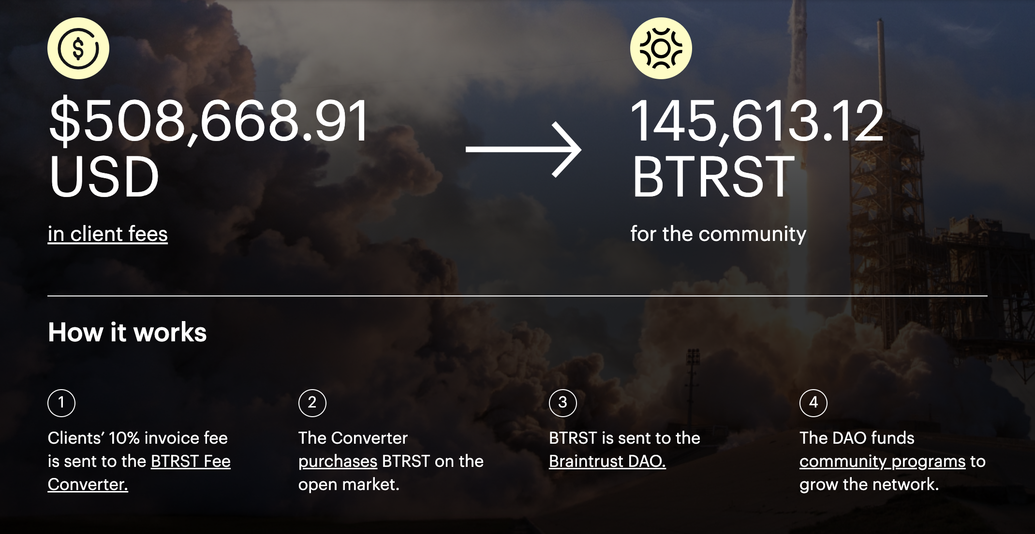Click the yellow Braintrust token icon
1035x534 pixels.
click(x=661, y=48)
